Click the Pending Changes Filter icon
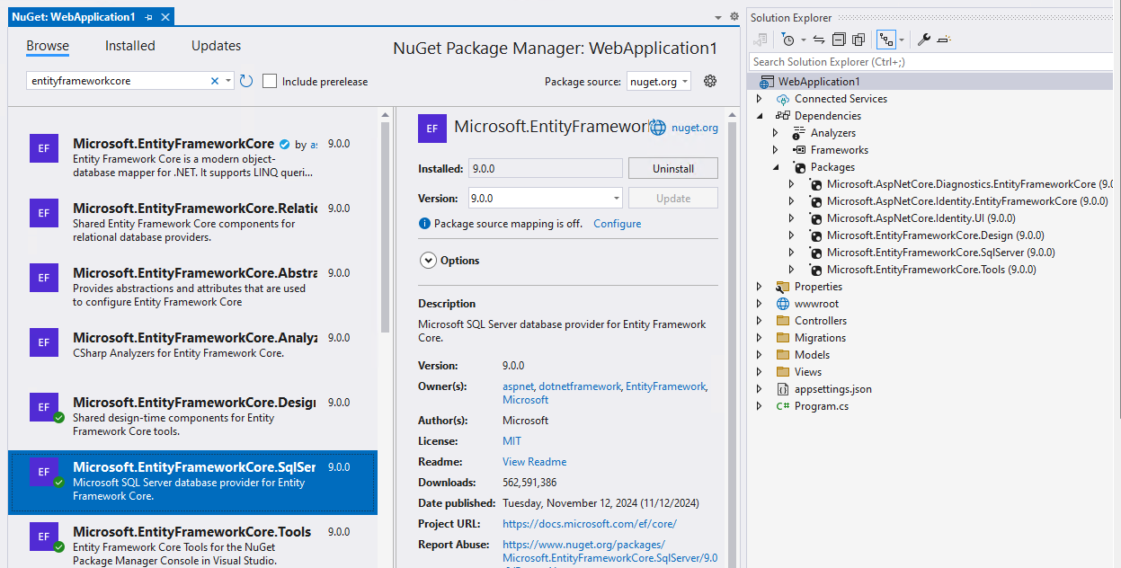 tap(787, 40)
